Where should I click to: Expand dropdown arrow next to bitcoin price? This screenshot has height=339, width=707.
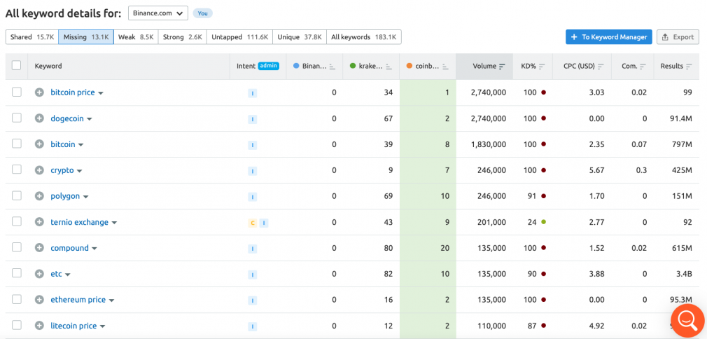(101, 93)
